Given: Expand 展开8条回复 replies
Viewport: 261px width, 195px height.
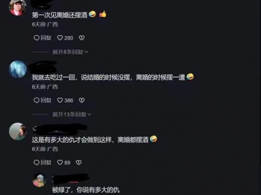Looking at the screenshot, I should point(70,52).
